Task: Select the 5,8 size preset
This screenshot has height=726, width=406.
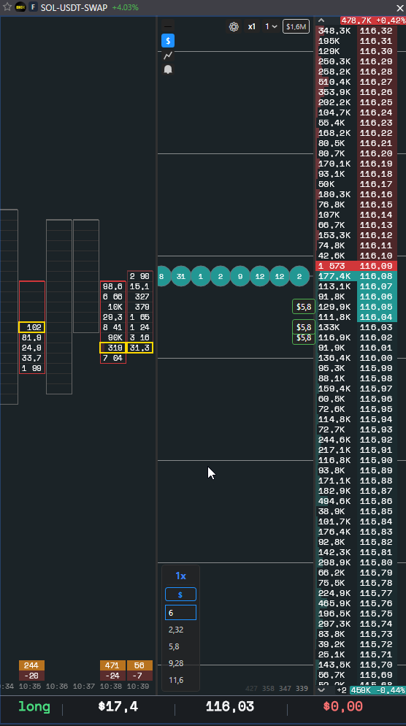Action: click(x=174, y=646)
